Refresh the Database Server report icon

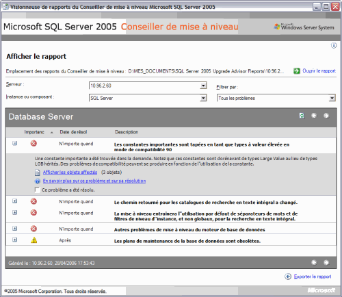302,116
